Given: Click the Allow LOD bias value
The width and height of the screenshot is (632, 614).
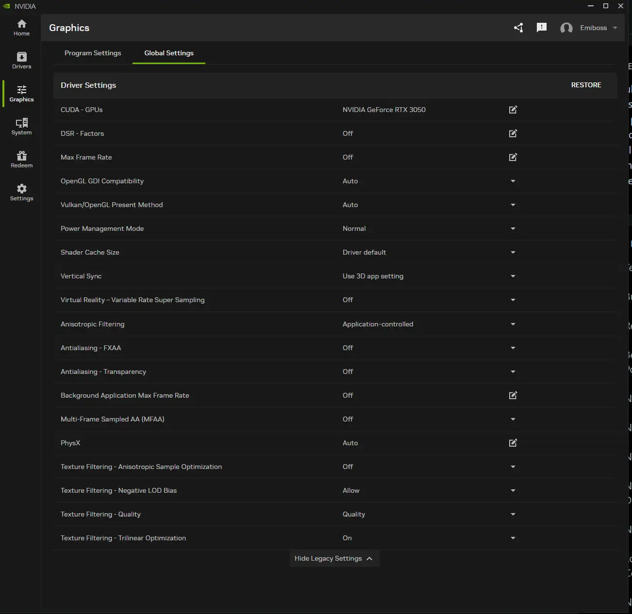Looking at the screenshot, I should pos(351,490).
